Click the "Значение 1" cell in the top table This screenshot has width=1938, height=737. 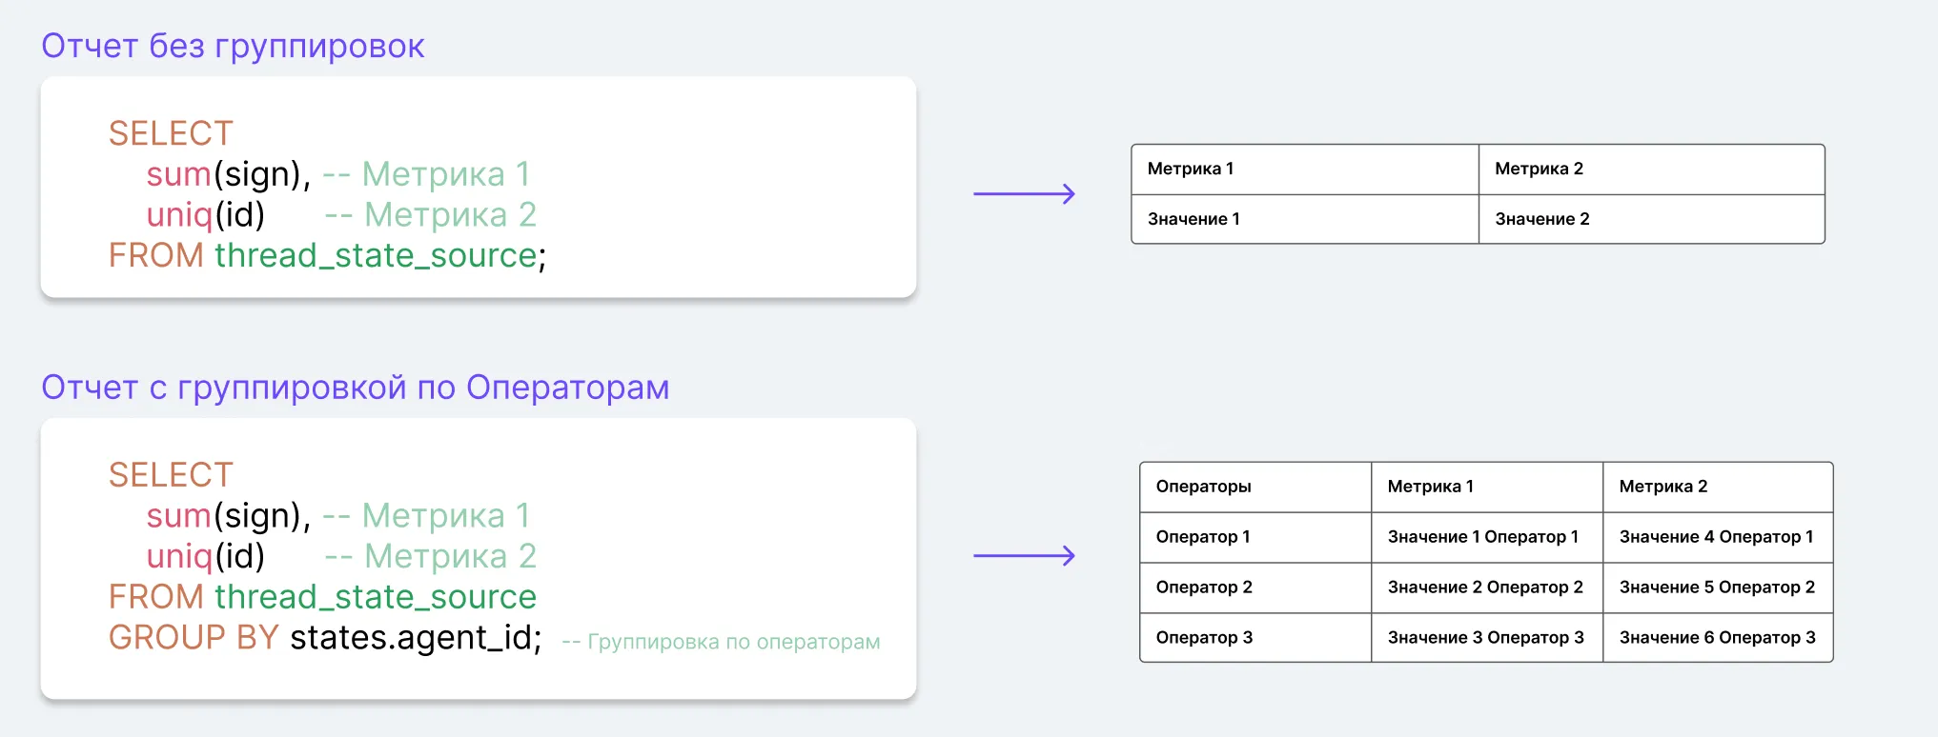1193,219
